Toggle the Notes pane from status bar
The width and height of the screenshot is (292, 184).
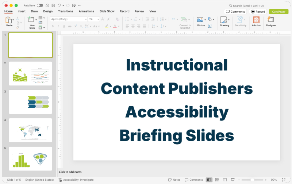coord(174,180)
